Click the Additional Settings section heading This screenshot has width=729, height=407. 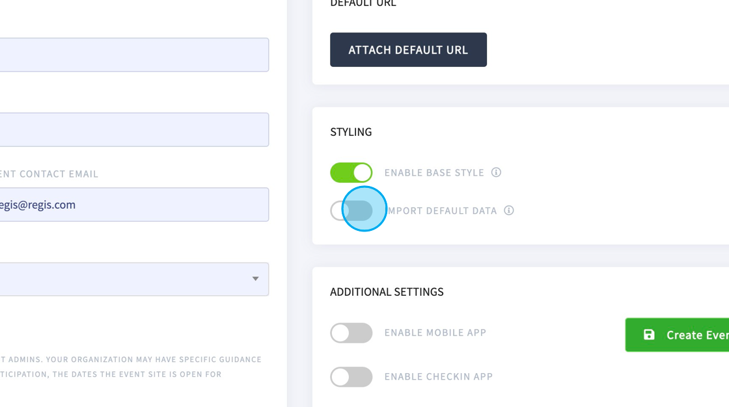click(387, 292)
